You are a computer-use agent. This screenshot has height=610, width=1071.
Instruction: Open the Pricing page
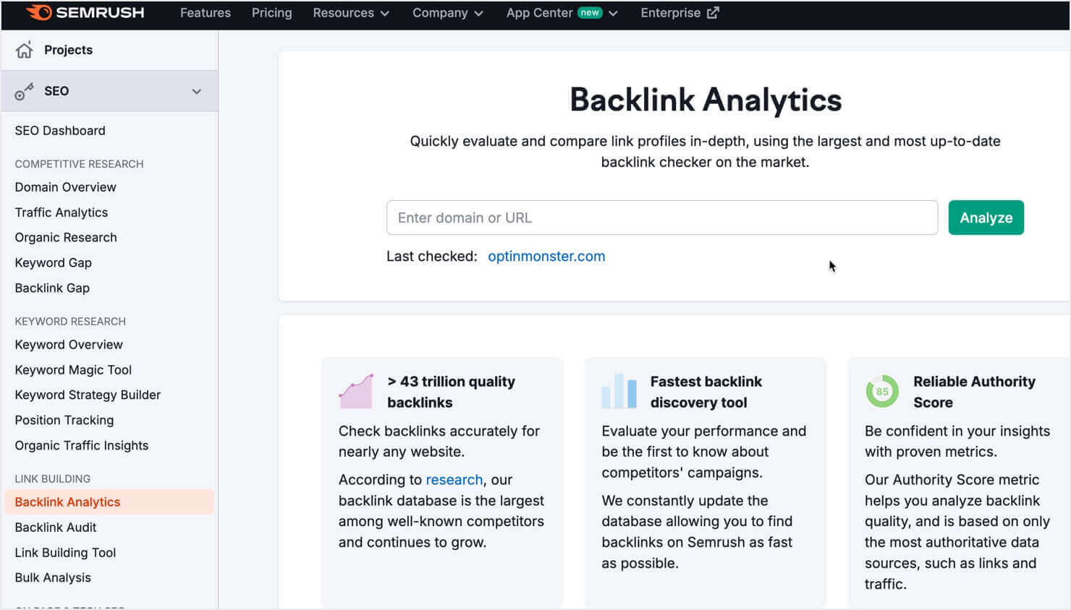(x=271, y=12)
